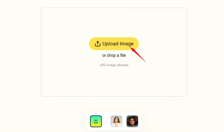The width and height of the screenshot is (224, 132).
Task: Click the red arrow annotation pointing at Upload
Action: click(x=138, y=55)
